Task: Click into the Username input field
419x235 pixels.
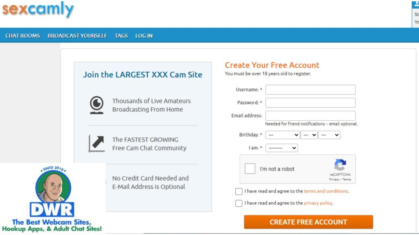Action: (310, 89)
